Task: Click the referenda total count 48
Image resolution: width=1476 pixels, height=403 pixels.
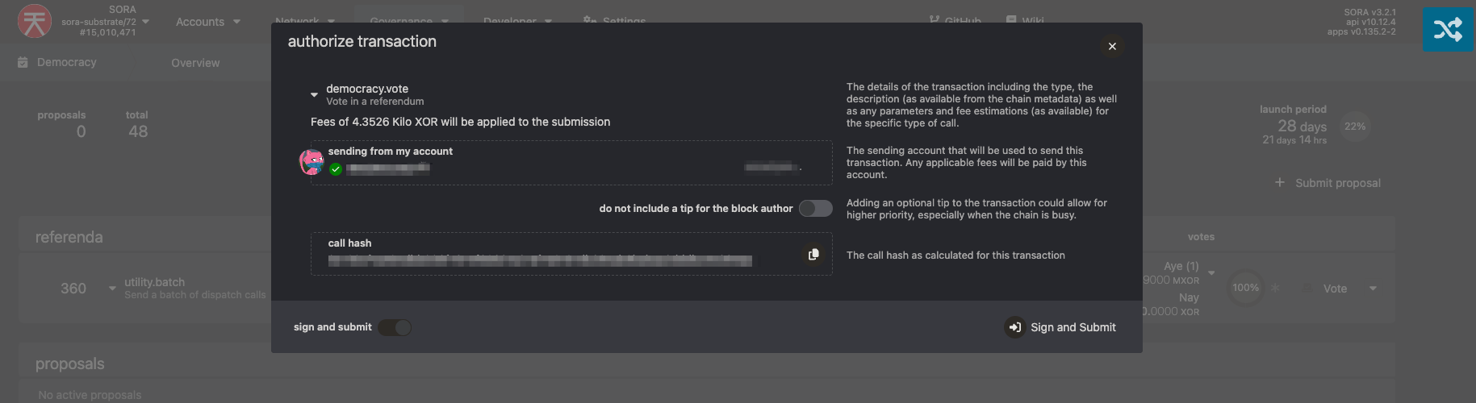Action: 138,131
